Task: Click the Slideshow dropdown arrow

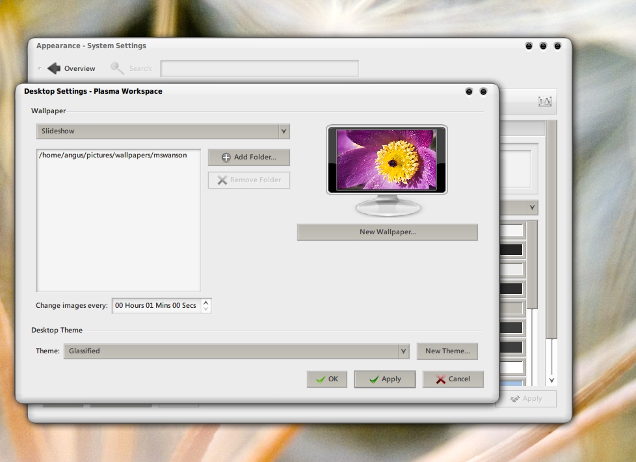Action: click(284, 131)
